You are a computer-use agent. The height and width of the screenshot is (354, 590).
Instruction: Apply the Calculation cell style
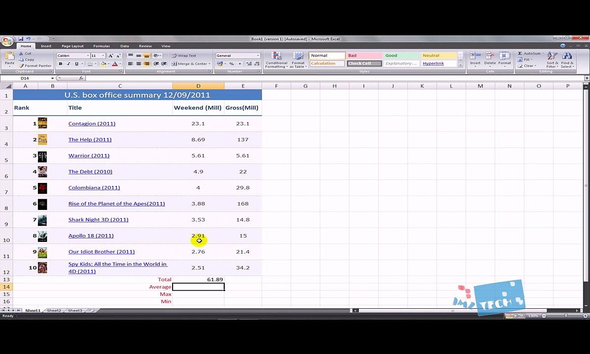click(327, 63)
